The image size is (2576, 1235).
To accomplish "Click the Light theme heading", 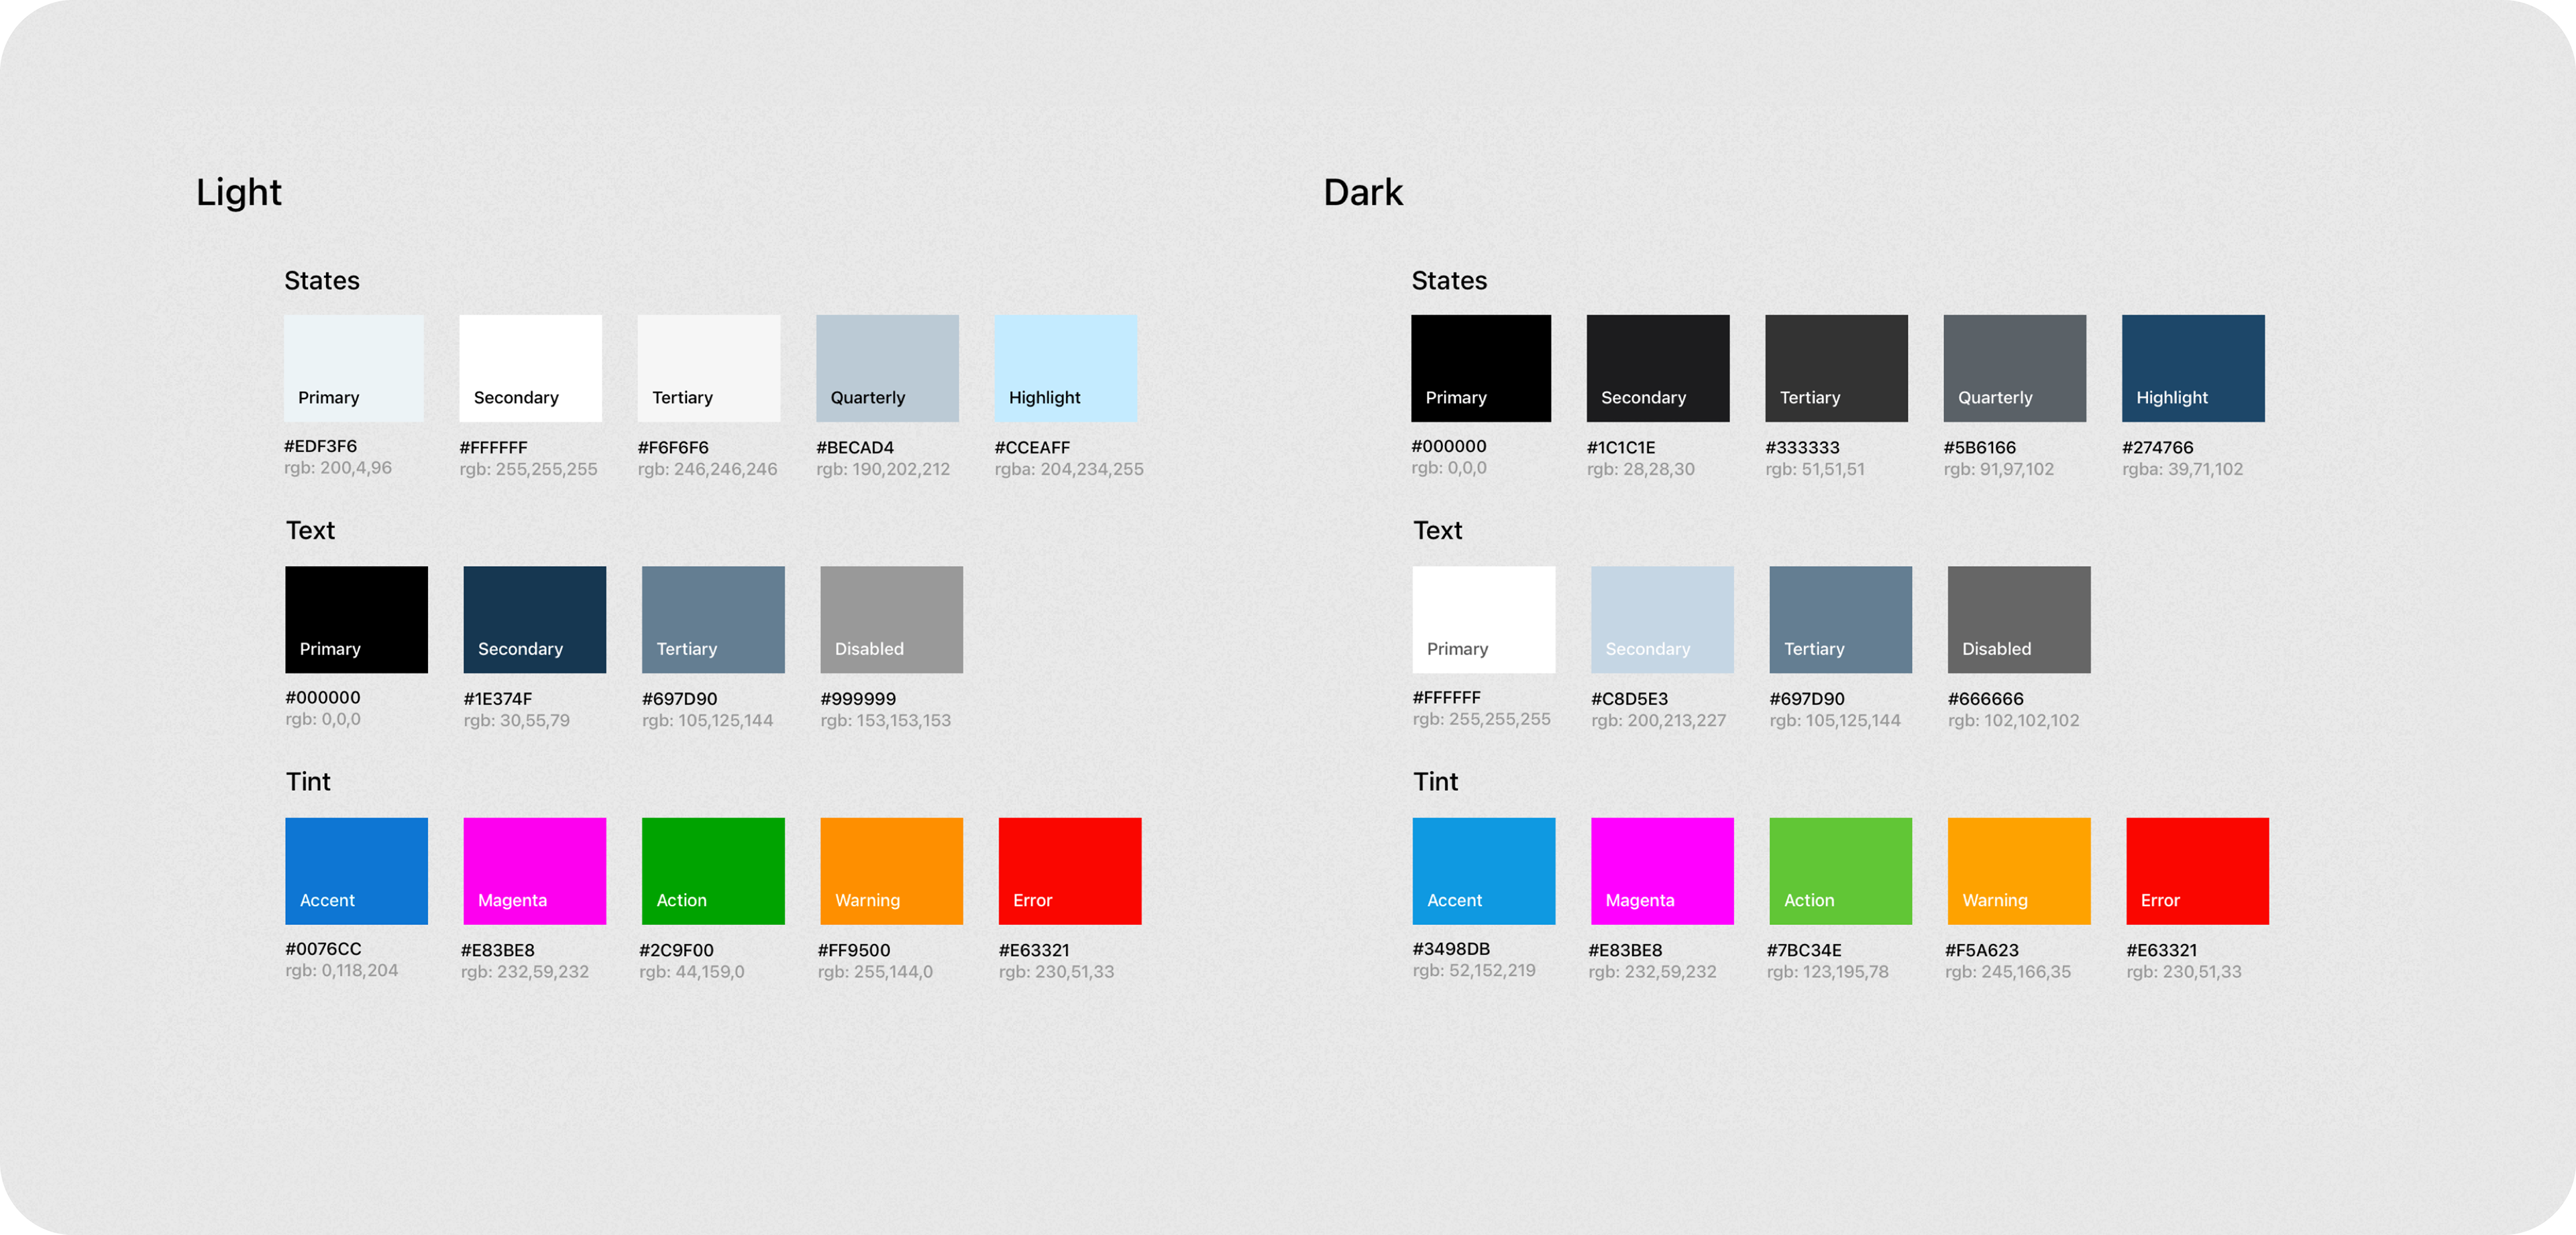I will point(239,192).
